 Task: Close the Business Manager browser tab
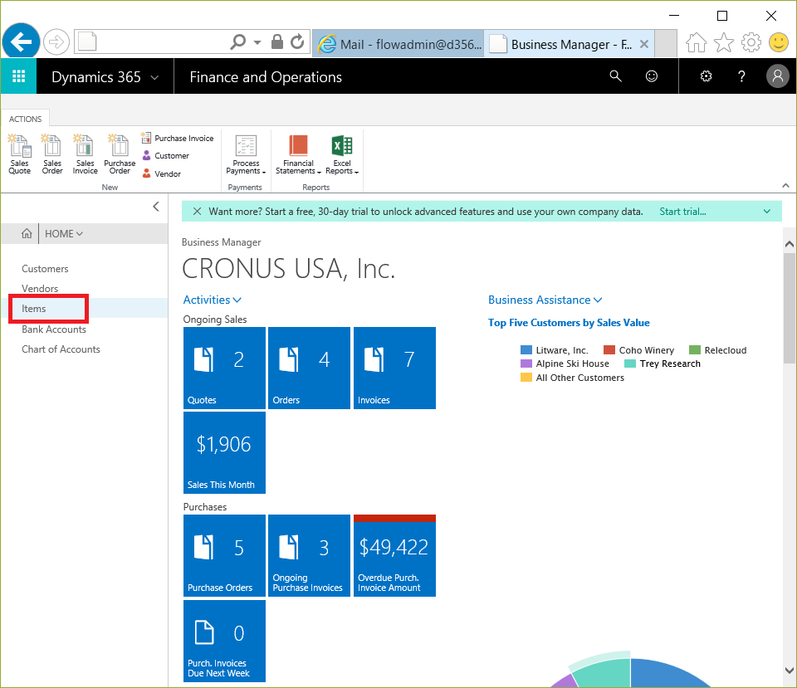pos(644,44)
